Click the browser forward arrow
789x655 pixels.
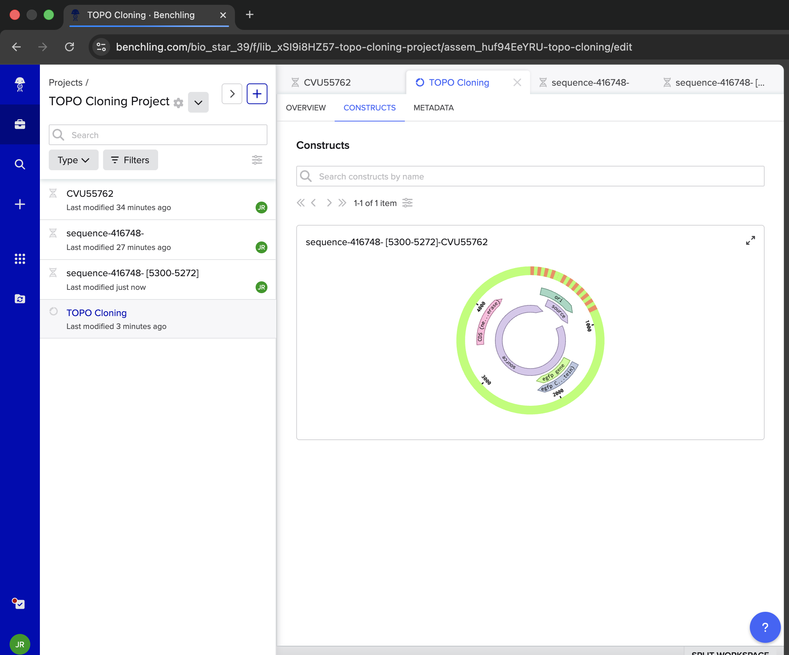[43, 47]
